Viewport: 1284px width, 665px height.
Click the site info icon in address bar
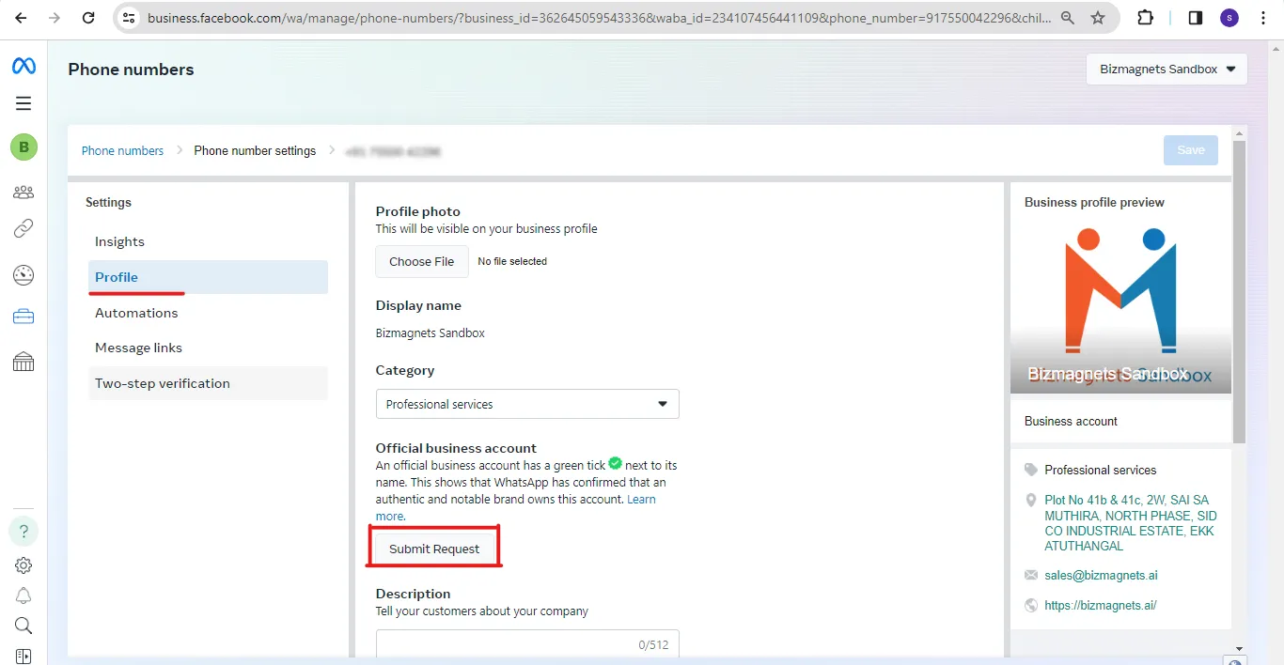130,18
